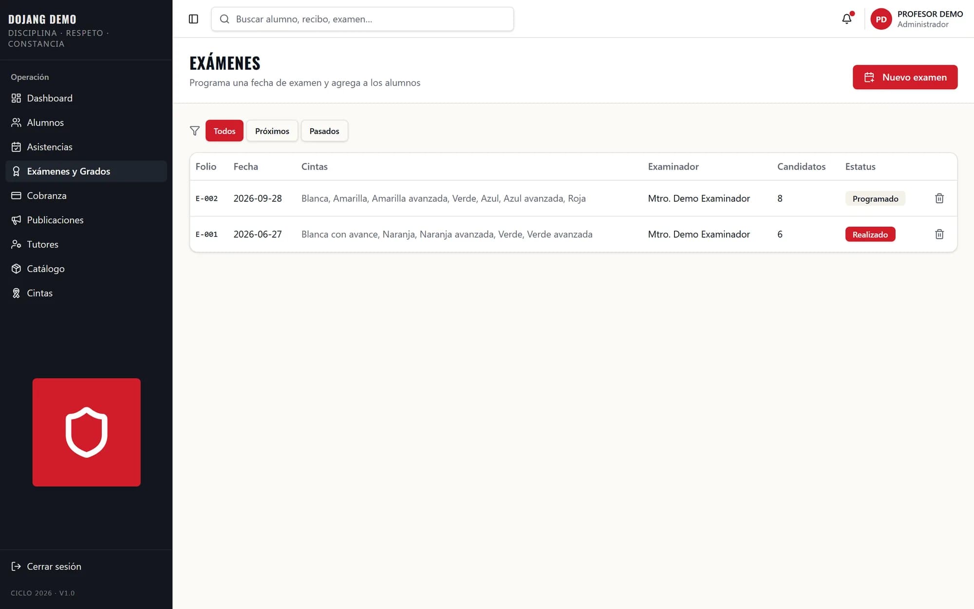Click folio E-001
Viewport: 974px width, 609px height.
pos(206,234)
